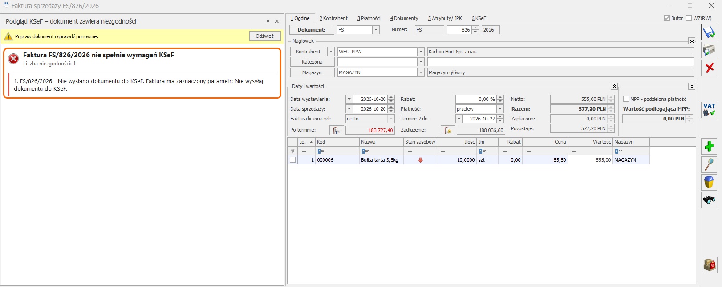Viewport: 722px width, 287px height.
Task: Expand the MAGAZYN warehouse dropdown
Action: coord(421,72)
